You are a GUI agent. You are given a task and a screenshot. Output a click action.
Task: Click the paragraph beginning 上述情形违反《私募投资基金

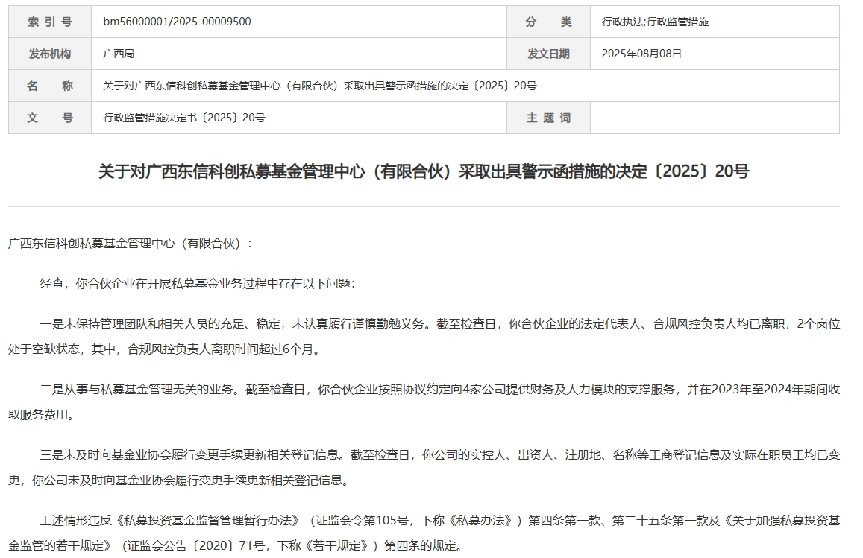pyautogui.click(x=424, y=533)
